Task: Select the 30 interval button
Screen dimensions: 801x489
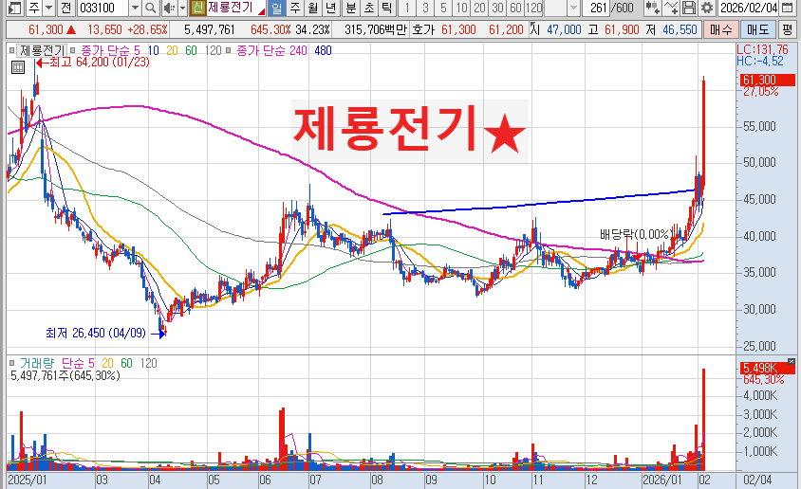Action: (x=497, y=8)
